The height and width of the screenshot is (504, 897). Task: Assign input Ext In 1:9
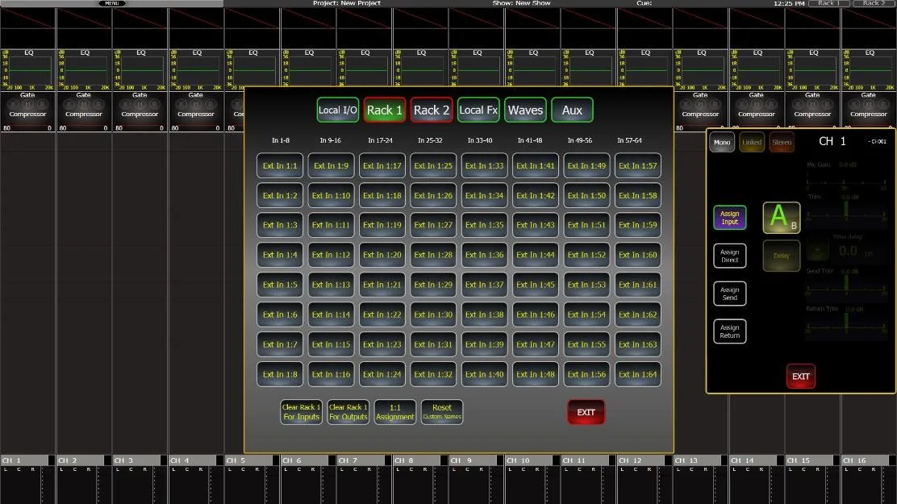pyautogui.click(x=331, y=166)
